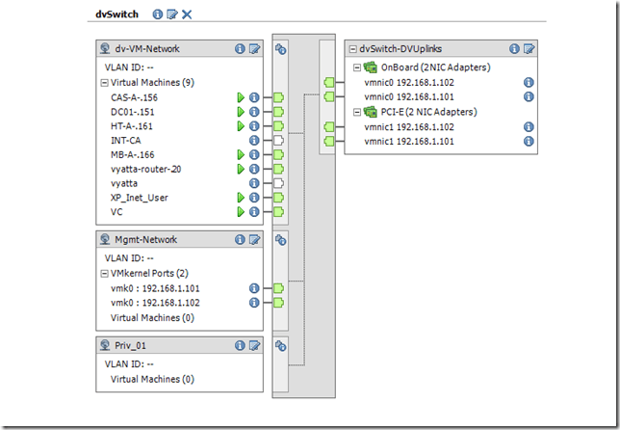Click the dvSwitch info icon in header
Viewport: 620px width, 430px height.
[x=159, y=14]
